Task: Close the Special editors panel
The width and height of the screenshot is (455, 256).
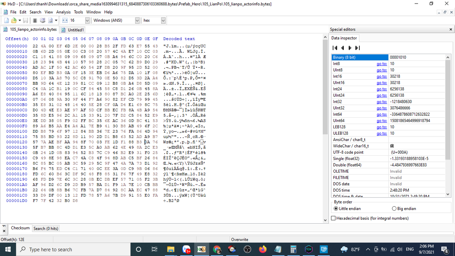Action: coord(451,30)
